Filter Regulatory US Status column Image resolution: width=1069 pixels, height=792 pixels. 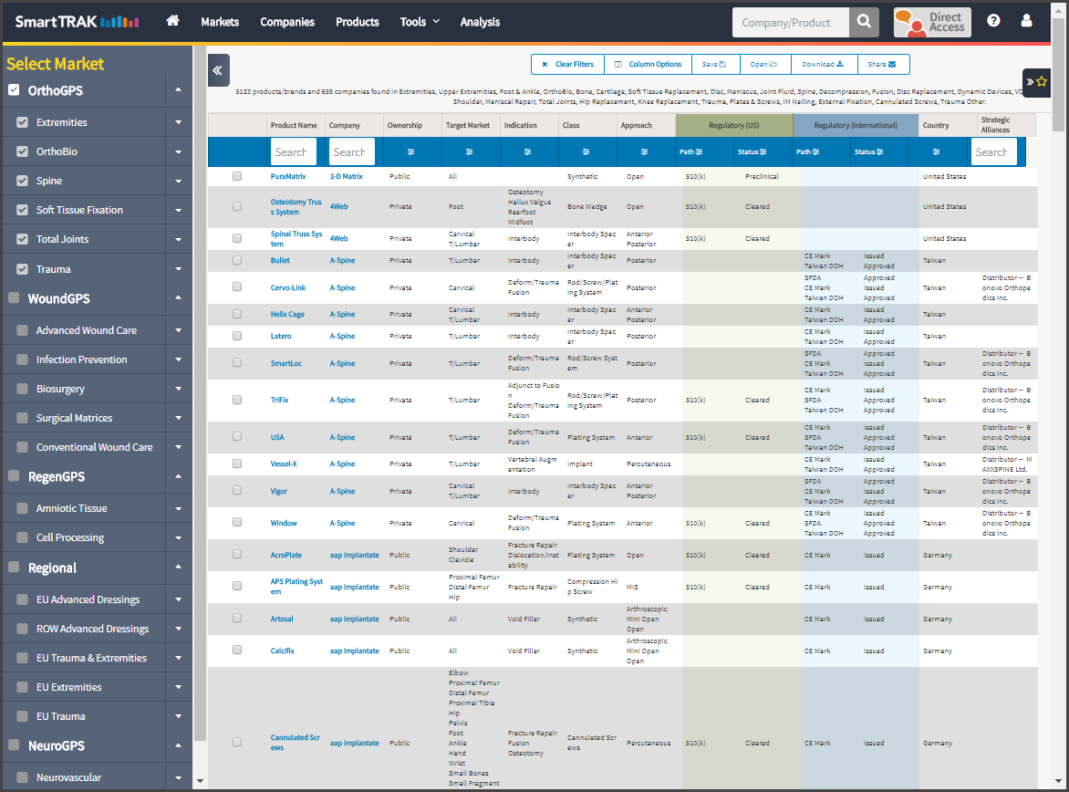[752, 152]
